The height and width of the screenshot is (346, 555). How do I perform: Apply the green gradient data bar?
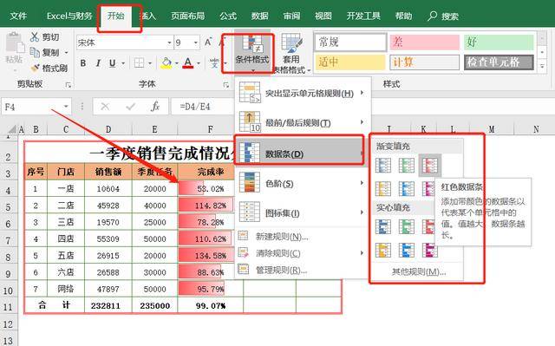point(406,166)
